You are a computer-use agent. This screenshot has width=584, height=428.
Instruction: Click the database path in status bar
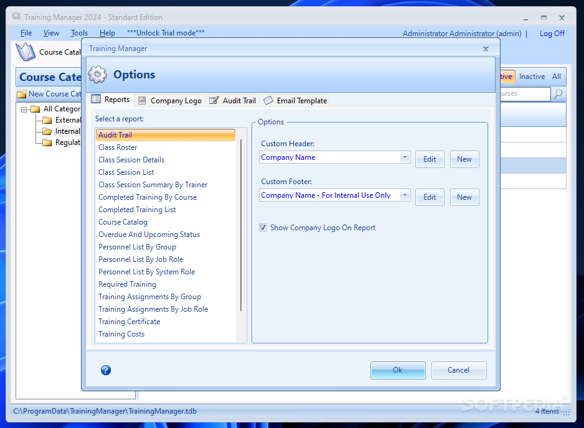(105, 411)
